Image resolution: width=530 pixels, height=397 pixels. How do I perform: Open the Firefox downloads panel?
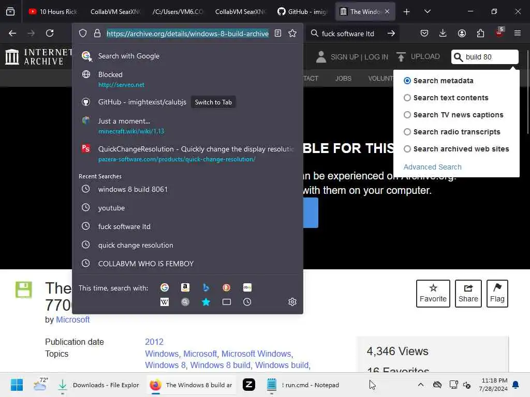coord(443,33)
